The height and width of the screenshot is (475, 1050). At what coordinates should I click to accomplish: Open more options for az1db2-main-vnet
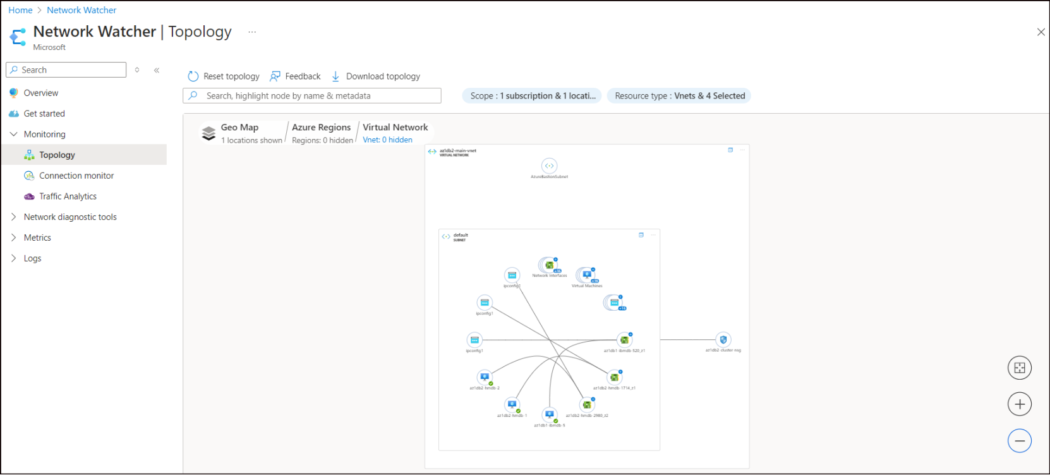coord(742,150)
